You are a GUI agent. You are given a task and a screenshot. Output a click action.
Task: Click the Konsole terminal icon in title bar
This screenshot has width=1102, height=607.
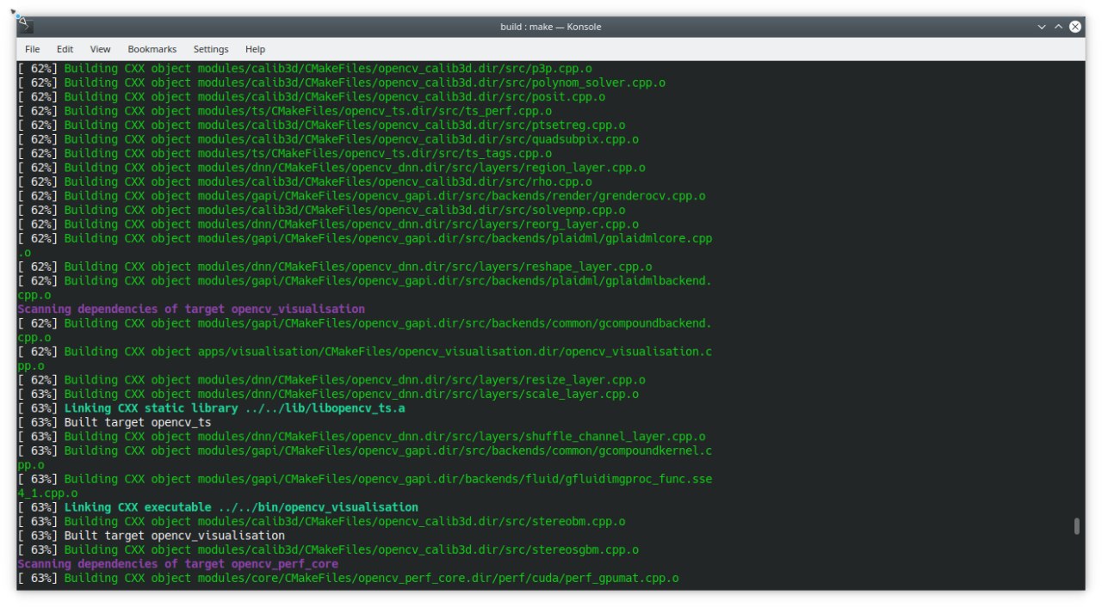pyautogui.click(x=27, y=26)
